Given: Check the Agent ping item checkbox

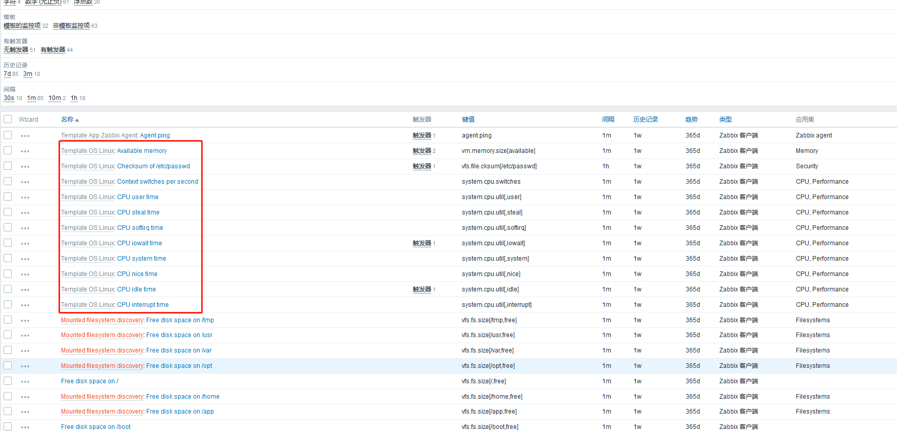Looking at the screenshot, I should pos(8,135).
